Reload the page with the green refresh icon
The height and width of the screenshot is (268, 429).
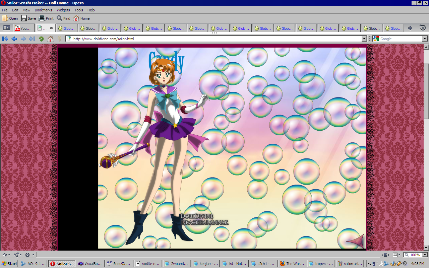click(41, 39)
